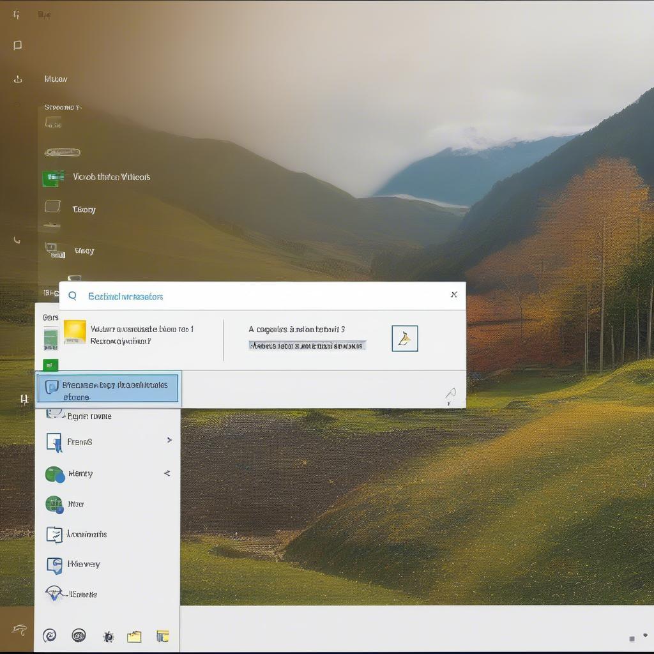
Task: Click the highlighted text under A corguiss
Action: tap(307, 346)
